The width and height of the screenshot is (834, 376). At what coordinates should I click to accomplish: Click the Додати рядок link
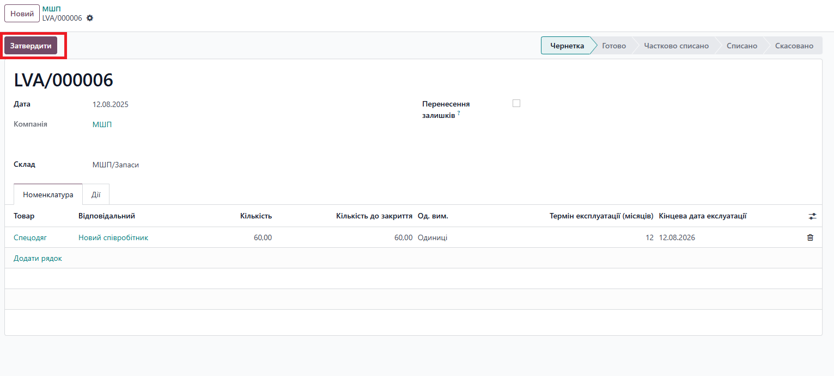point(38,258)
